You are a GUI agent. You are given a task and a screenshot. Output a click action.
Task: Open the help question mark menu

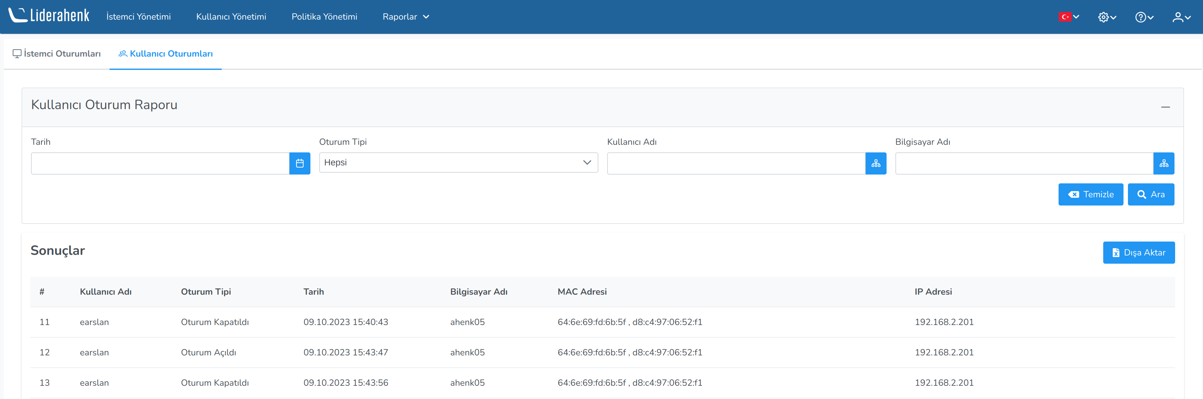point(1144,17)
